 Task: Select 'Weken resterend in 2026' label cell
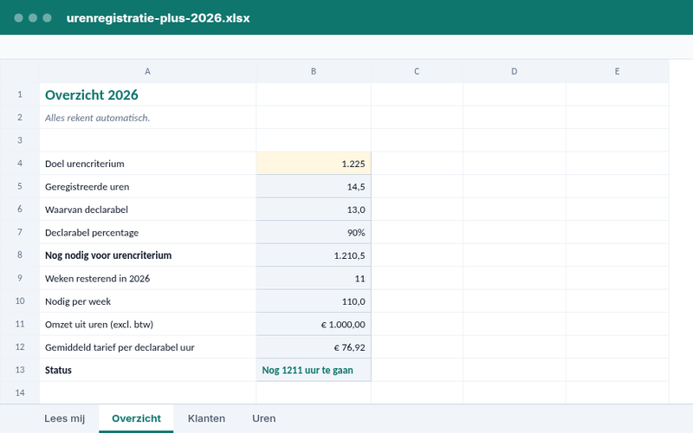coord(147,278)
